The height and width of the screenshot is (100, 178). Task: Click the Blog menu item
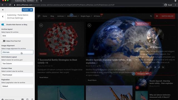tap(52, 16)
